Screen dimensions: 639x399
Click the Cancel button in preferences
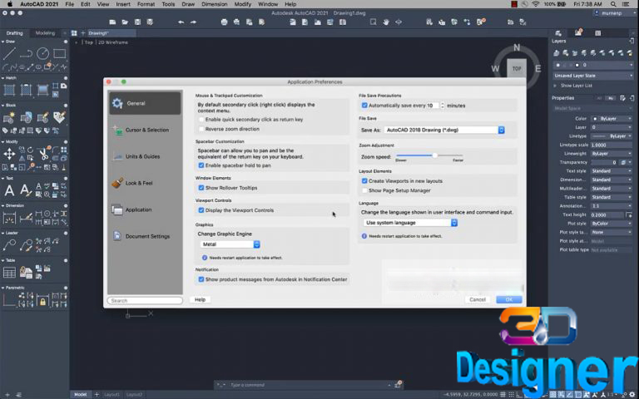click(x=478, y=299)
